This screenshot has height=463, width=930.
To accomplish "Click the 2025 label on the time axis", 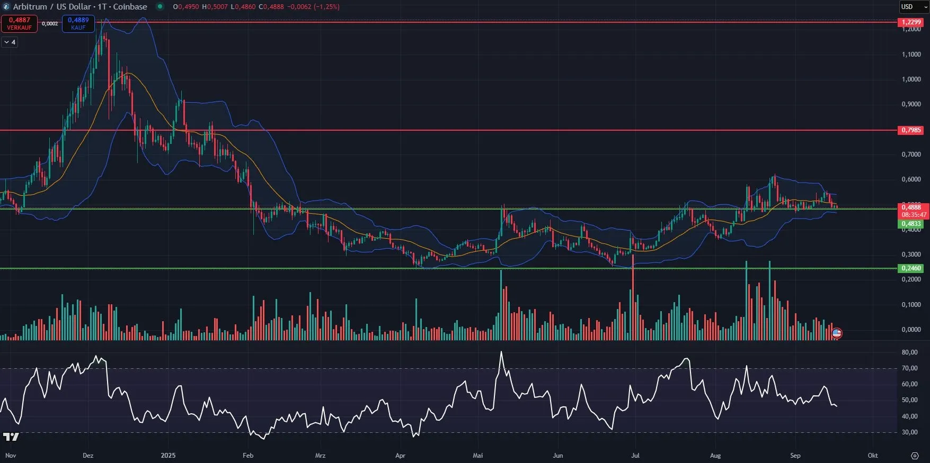I will coord(168,456).
